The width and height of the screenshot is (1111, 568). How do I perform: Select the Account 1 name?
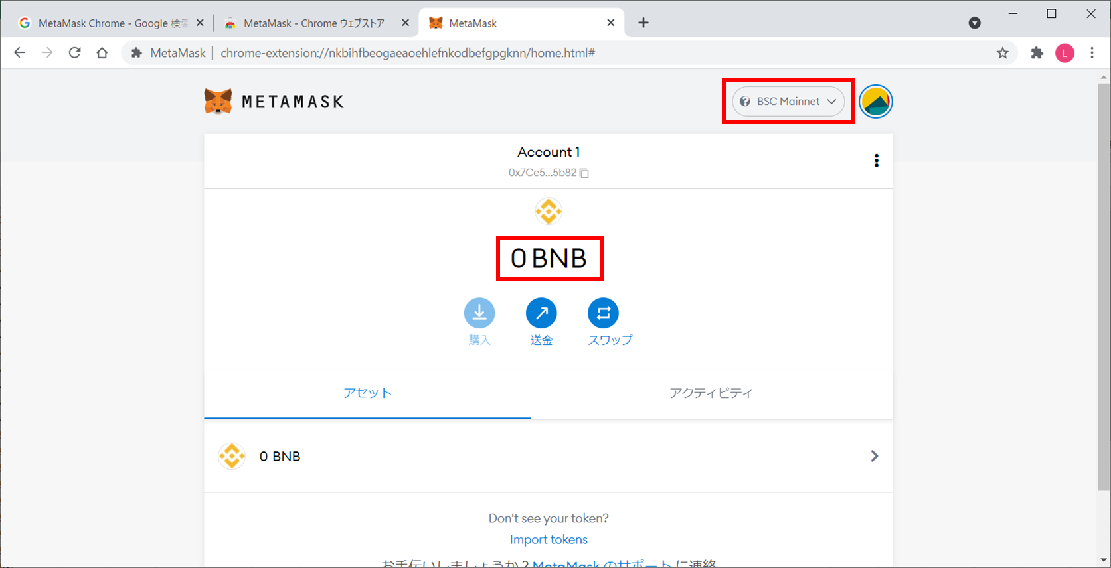[x=549, y=152]
